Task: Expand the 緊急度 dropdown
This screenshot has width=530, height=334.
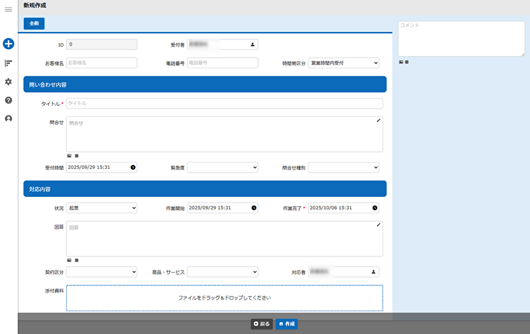Action: click(x=223, y=167)
